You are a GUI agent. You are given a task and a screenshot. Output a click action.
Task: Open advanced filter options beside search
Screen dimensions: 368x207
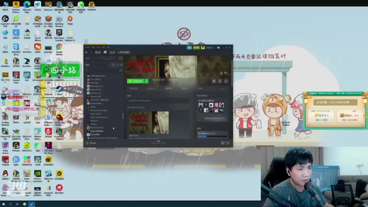pos(121,70)
